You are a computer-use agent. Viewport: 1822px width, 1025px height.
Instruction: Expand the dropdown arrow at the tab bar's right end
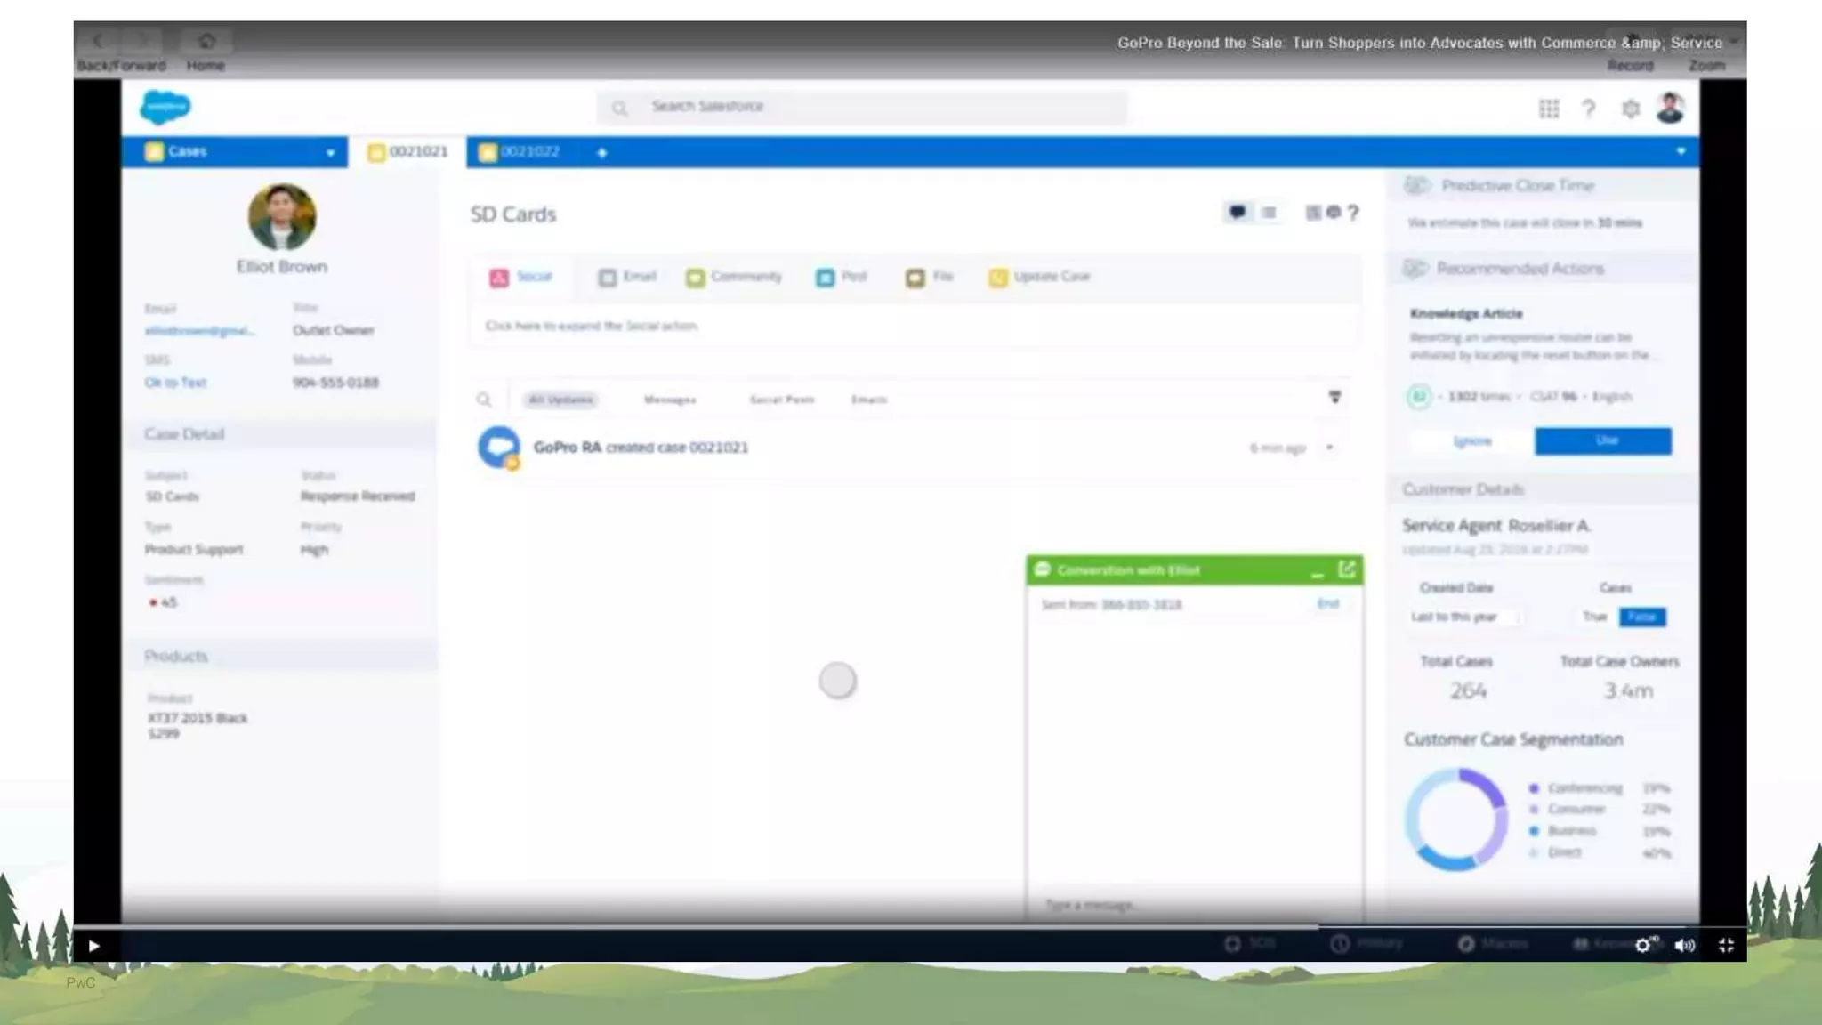(x=1681, y=151)
